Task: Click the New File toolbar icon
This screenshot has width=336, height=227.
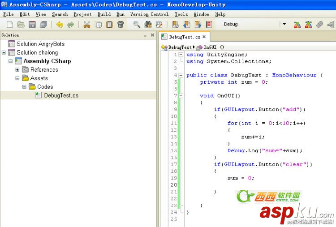Action: 10,25
